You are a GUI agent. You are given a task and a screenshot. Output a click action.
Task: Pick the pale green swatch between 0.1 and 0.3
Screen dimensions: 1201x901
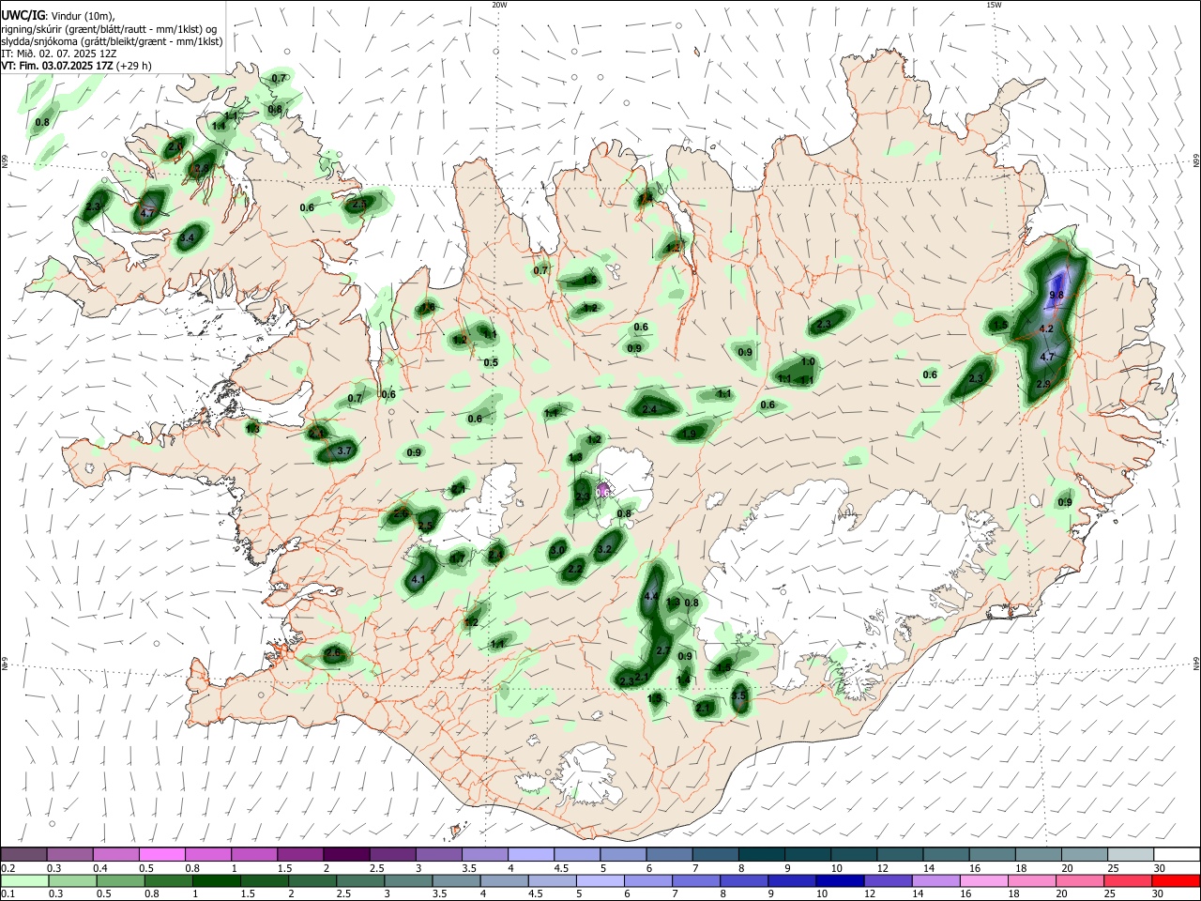tap(24, 881)
